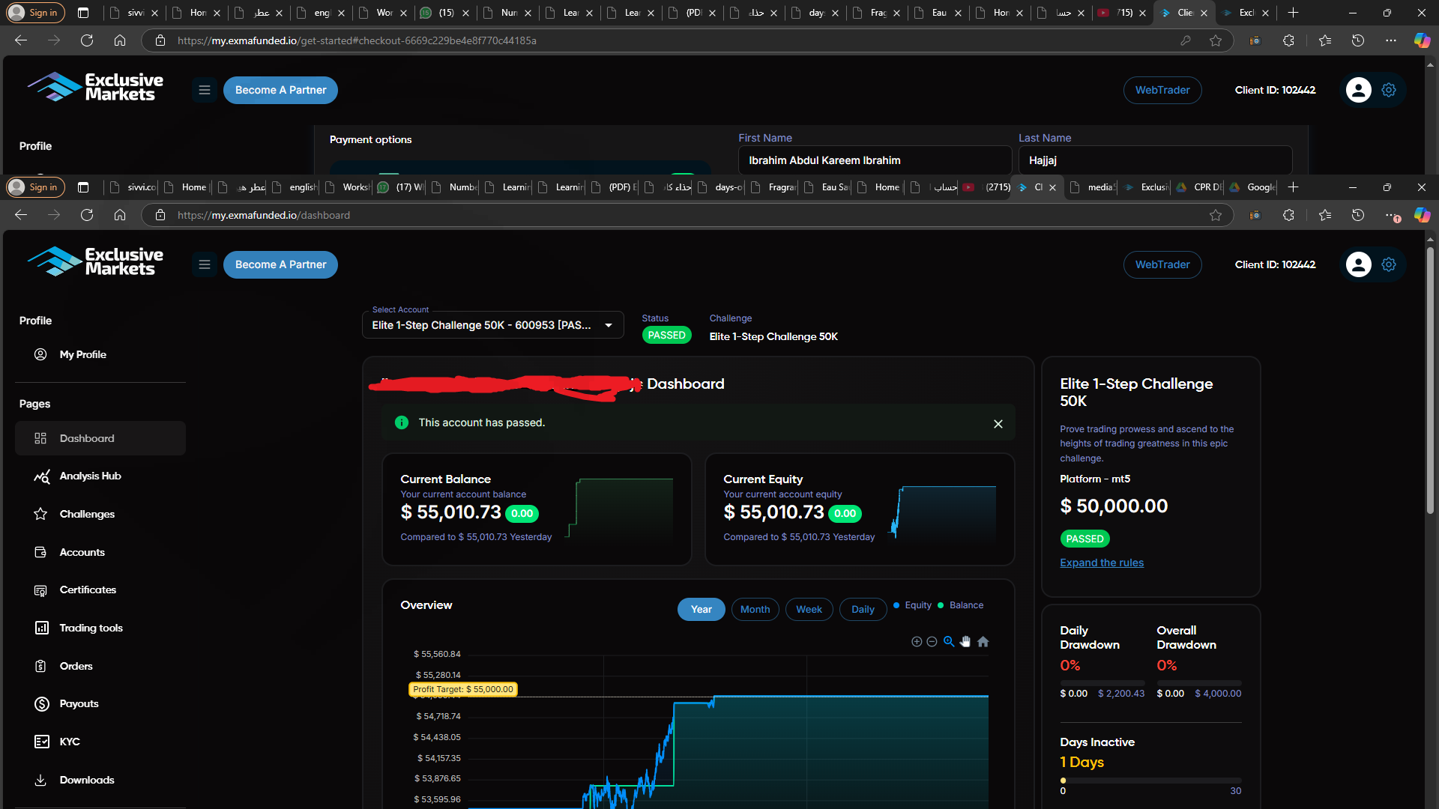Click the chart zoom out icon
This screenshot has height=809, width=1439.
click(932, 642)
